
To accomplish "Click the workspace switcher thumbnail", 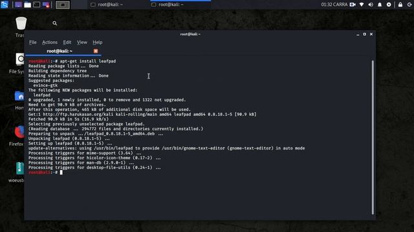I will 63,5.
